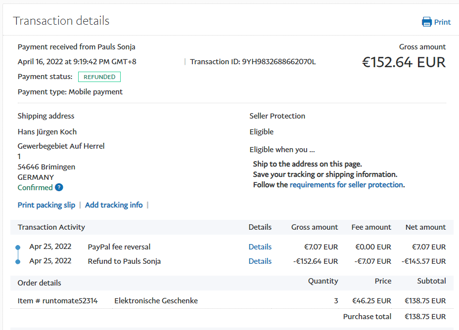This screenshot has height=330, width=459.
Task: Click the printer icon
Action: click(x=426, y=22)
